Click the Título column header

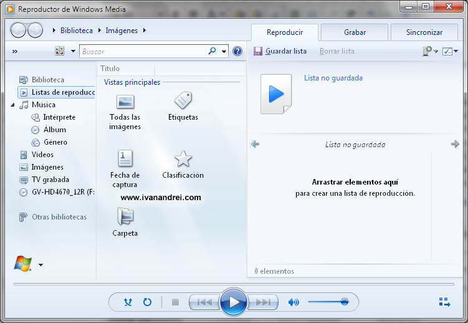(126, 69)
